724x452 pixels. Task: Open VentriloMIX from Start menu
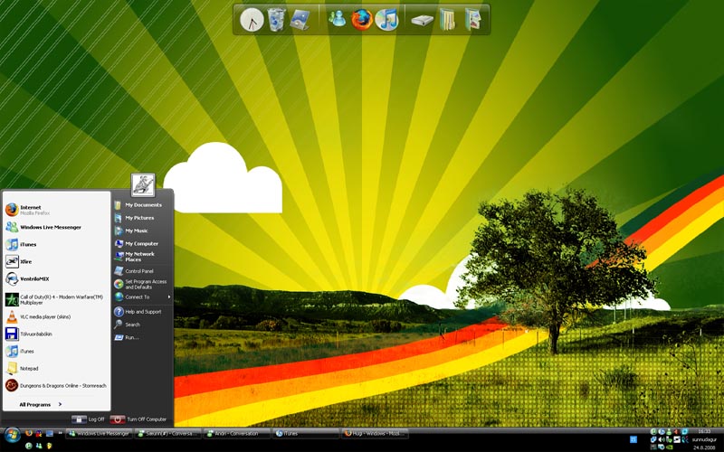click(56, 279)
